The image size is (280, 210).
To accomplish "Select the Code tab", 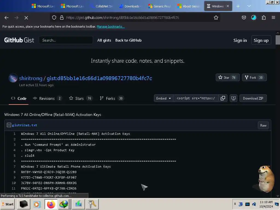I will [19, 98].
